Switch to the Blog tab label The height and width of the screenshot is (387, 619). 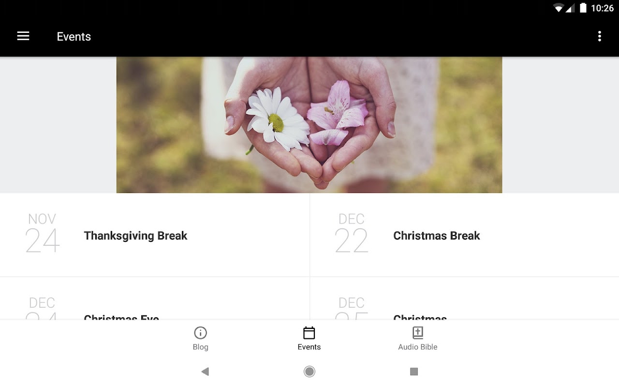coord(200,347)
